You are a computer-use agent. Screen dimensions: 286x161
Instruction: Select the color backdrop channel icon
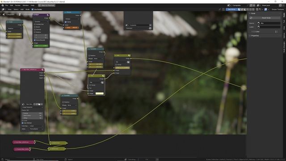click(242, 9)
